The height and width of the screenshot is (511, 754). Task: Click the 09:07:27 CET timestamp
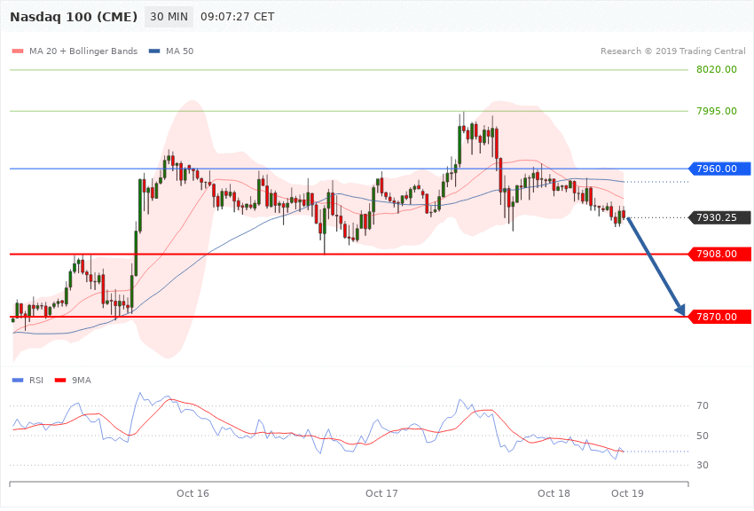(238, 17)
